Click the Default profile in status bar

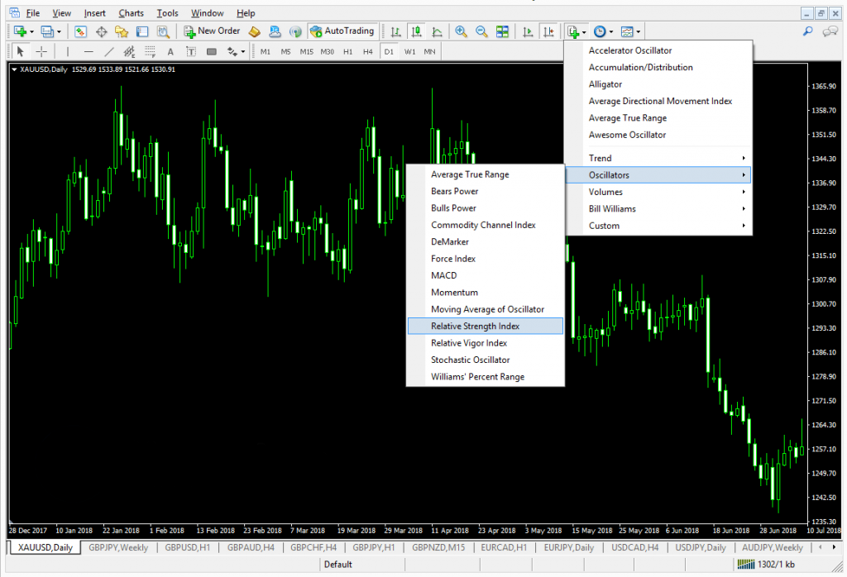(x=338, y=564)
